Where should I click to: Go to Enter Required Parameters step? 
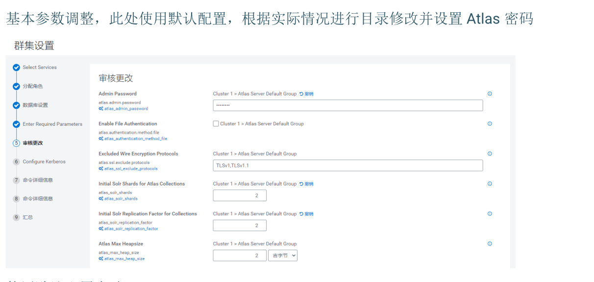pos(52,124)
